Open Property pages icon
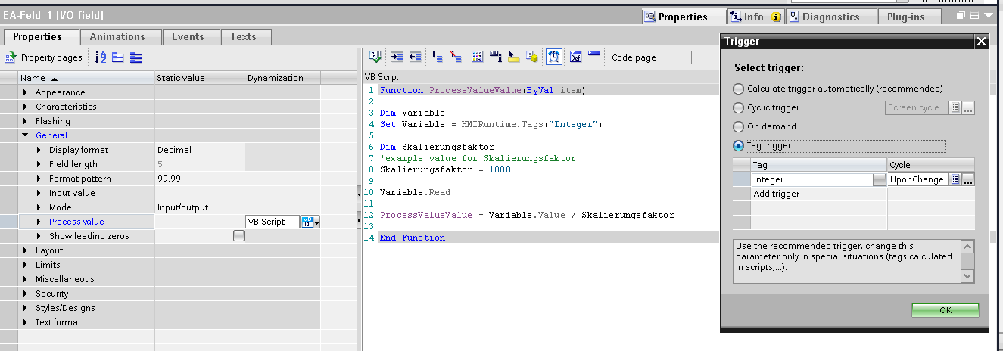The image size is (1003, 351). 11,57
